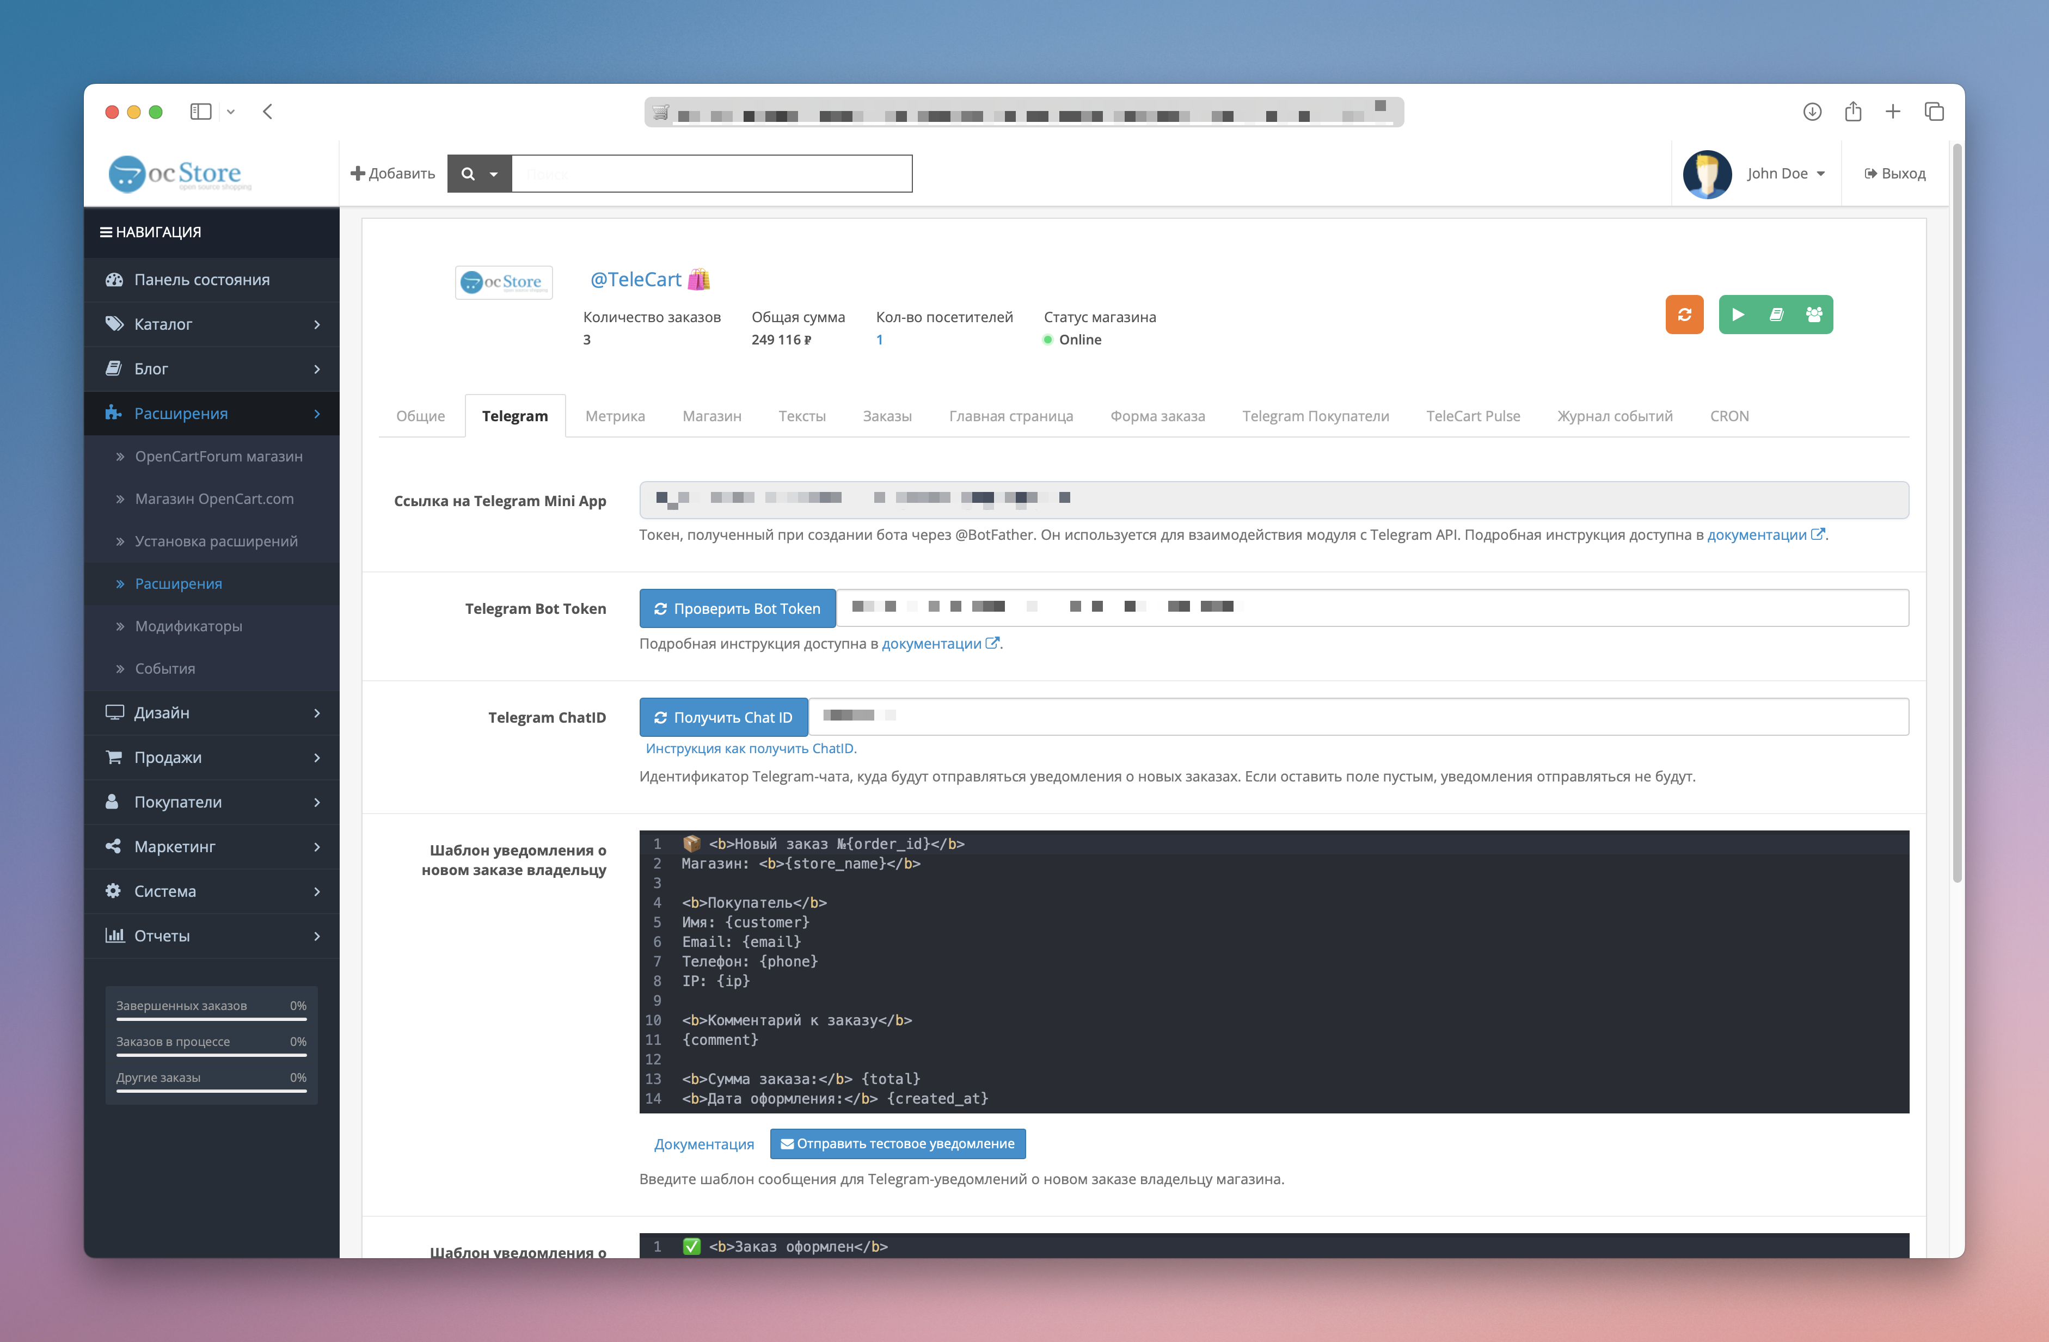2049x1342 pixels.
Task: Click the Safari share icon
Action: [x=1852, y=112]
